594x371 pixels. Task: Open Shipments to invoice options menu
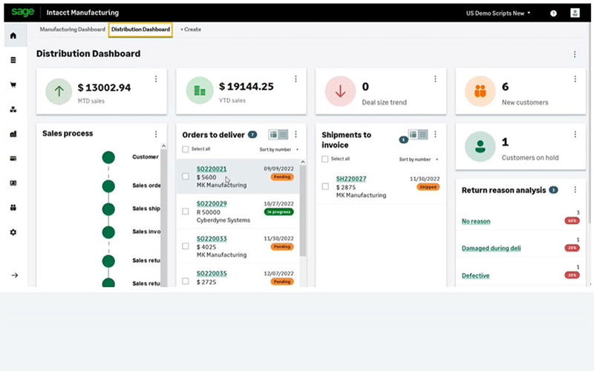pyautogui.click(x=435, y=134)
